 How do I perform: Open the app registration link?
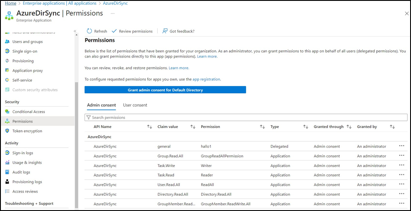(206, 79)
